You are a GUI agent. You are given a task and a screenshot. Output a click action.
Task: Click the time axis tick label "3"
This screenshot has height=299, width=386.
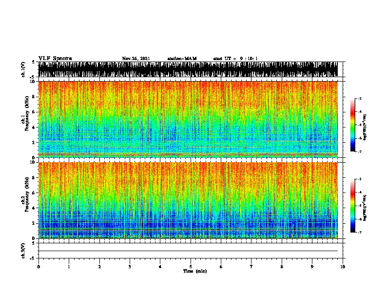pos(130,267)
